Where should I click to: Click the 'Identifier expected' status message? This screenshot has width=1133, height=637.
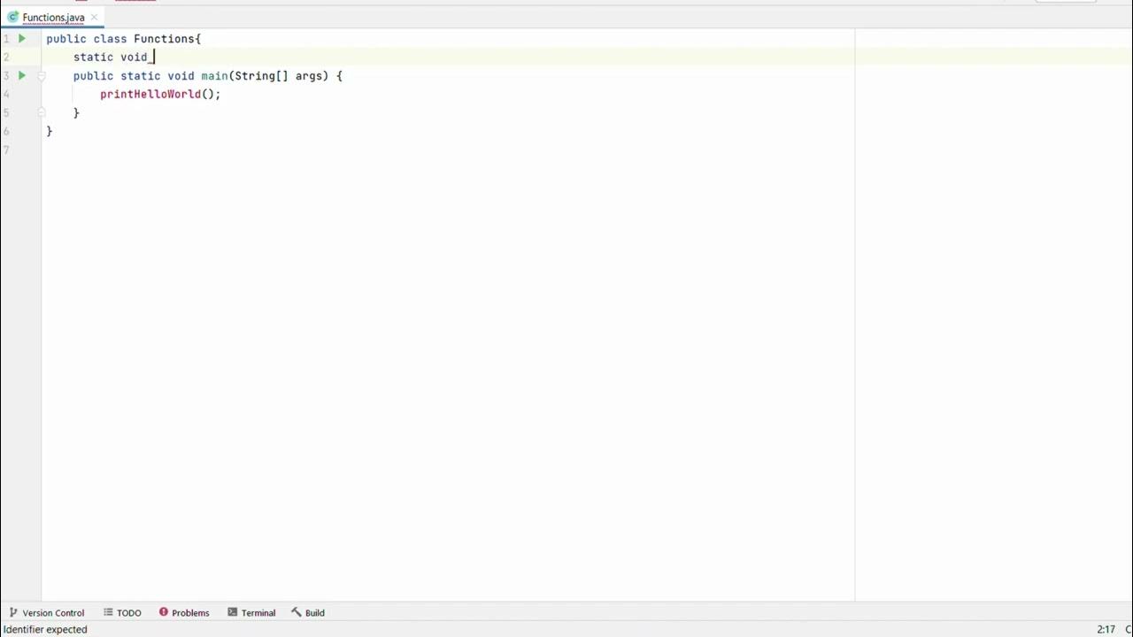45,629
